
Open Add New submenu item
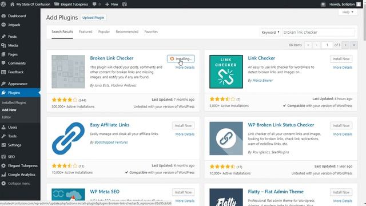(9, 110)
